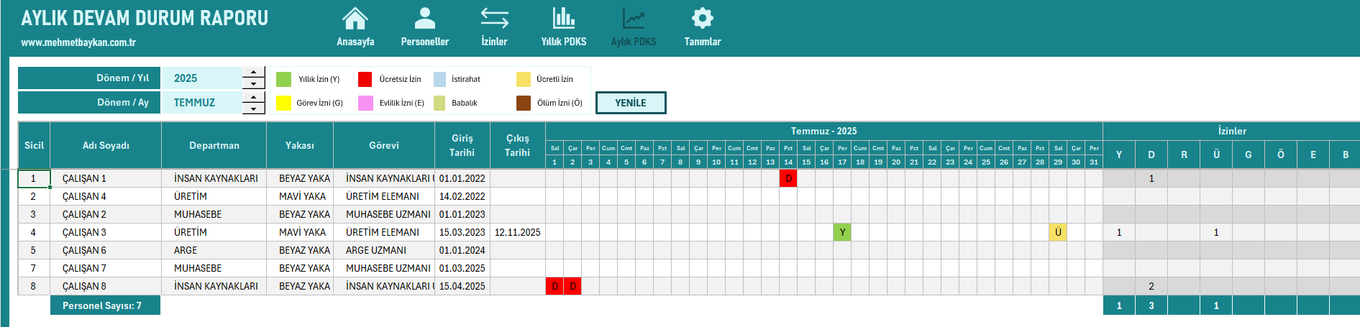Image resolution: width=1360 pixels, height=327 pixels.
Task: Click the light blue İstirahat swatch
Action: [x=439, y=79]
